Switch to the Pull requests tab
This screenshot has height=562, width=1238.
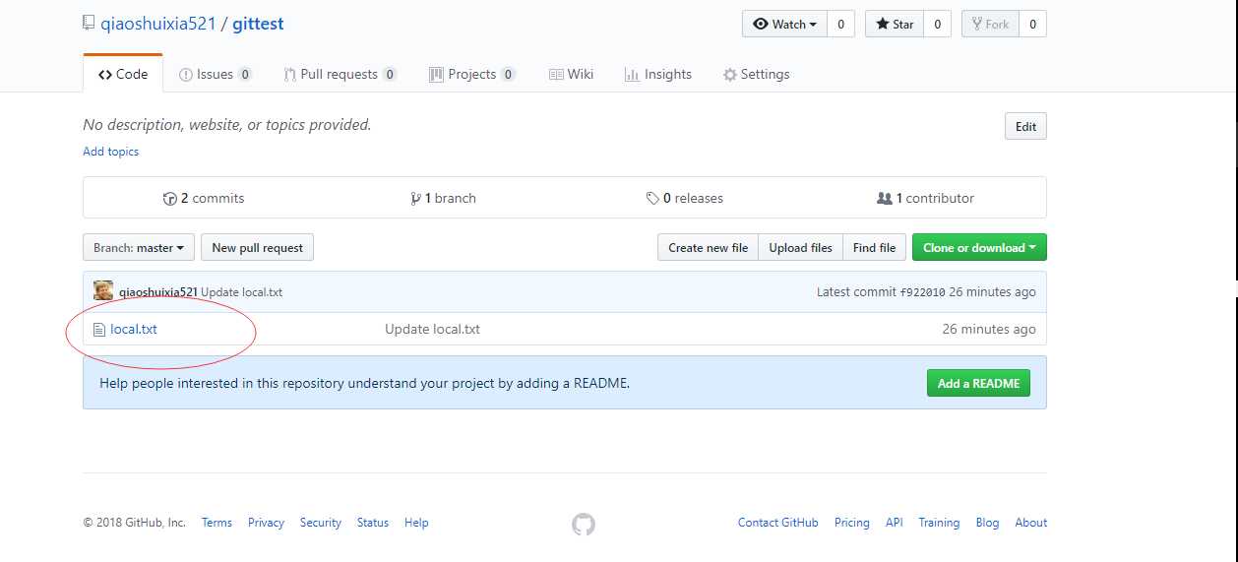[340, 74]
